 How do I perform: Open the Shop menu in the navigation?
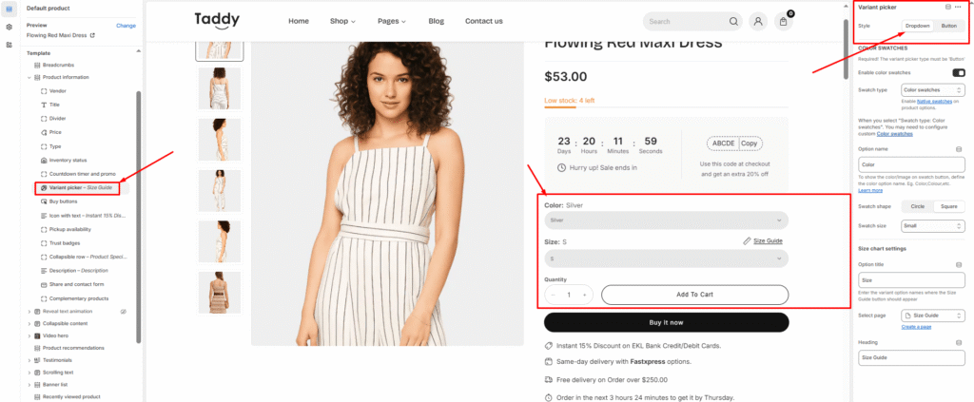coord(342,21)
